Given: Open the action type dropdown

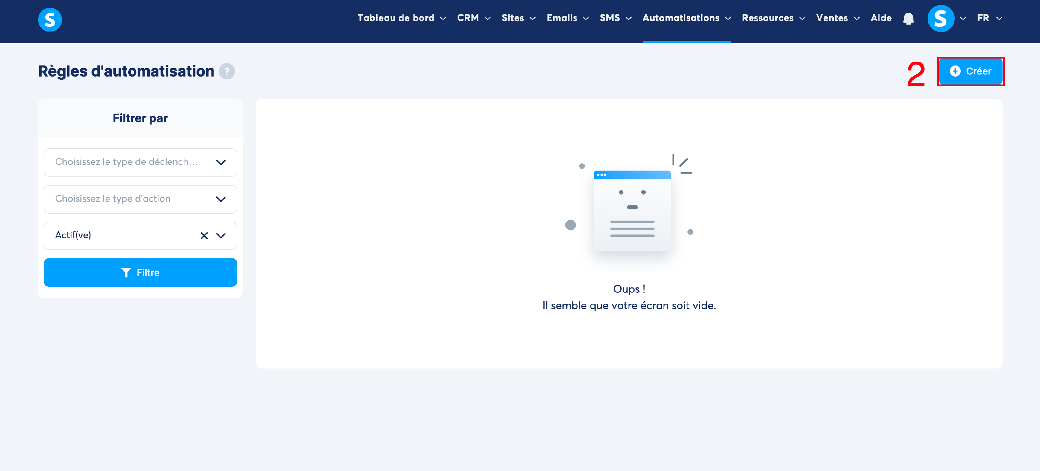Looking at the screenshot, I should pos(140,199).
